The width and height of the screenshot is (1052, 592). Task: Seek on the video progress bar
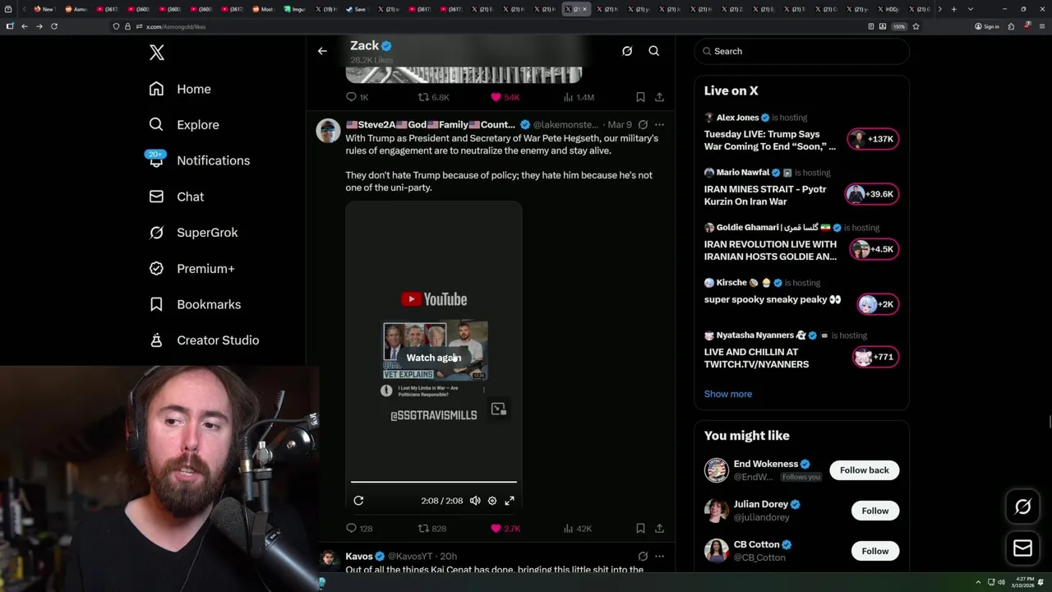(434, 482)
